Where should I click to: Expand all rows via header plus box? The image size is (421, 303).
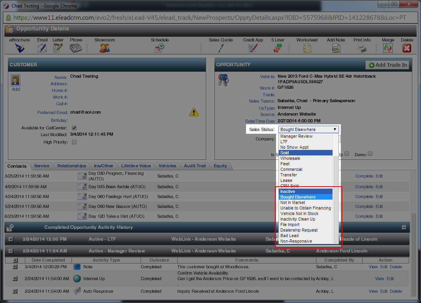[x=15, y=260]
